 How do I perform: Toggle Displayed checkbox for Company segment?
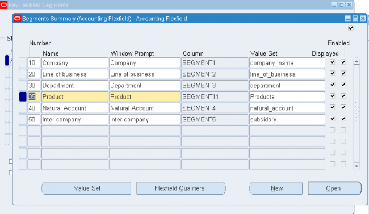tap(332, 62)
